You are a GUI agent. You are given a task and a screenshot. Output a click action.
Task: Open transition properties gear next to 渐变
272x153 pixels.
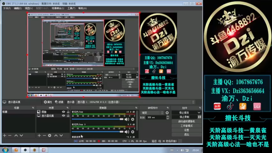click(x=167, y=113)
